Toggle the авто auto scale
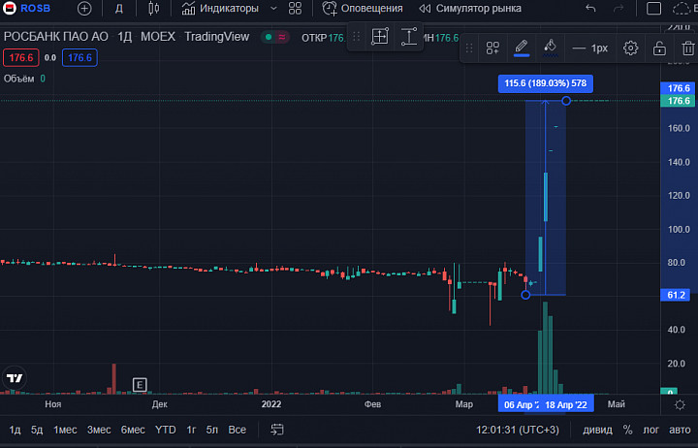 (680, 430)
